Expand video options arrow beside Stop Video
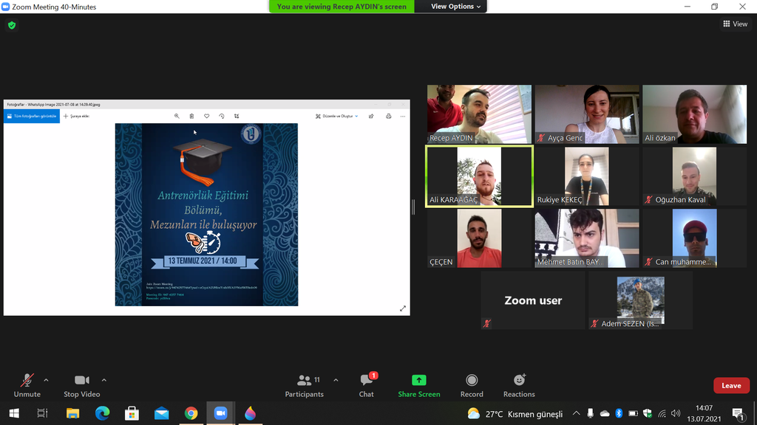Screen dimensions: 757x425 [x=103, y=381]
